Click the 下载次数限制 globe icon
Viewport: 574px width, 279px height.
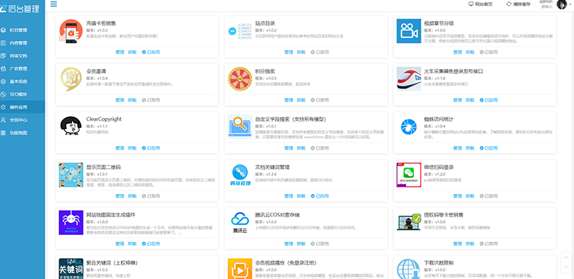click(408, 269)
